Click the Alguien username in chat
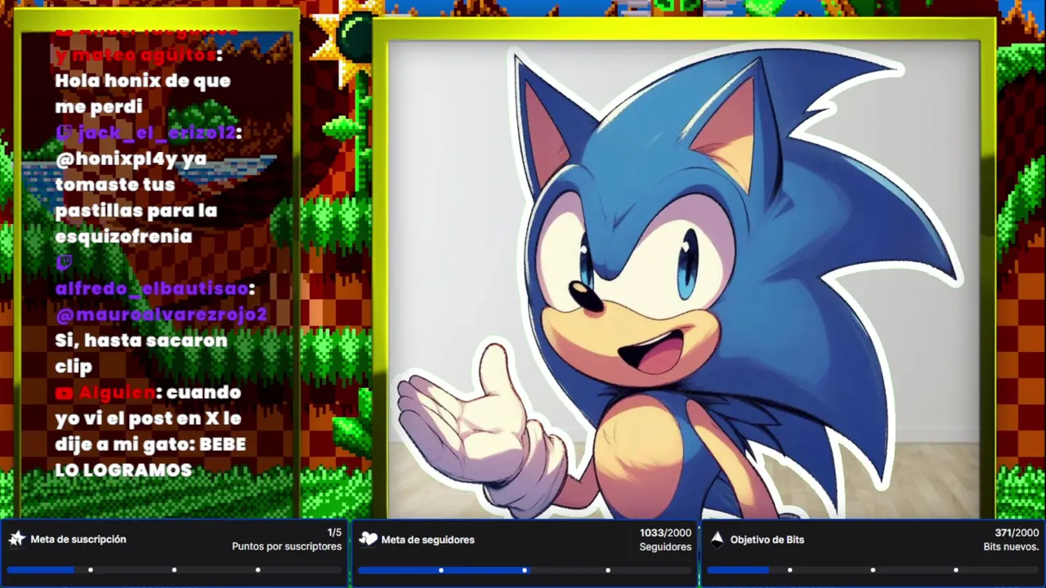 [117, 393]
